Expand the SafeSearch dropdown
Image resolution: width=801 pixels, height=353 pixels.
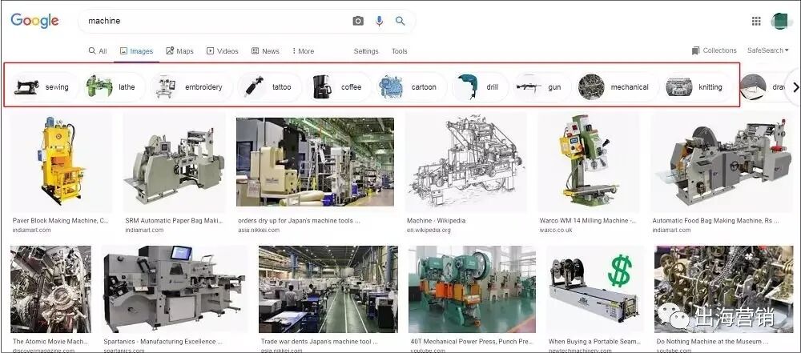coord(768,50)
